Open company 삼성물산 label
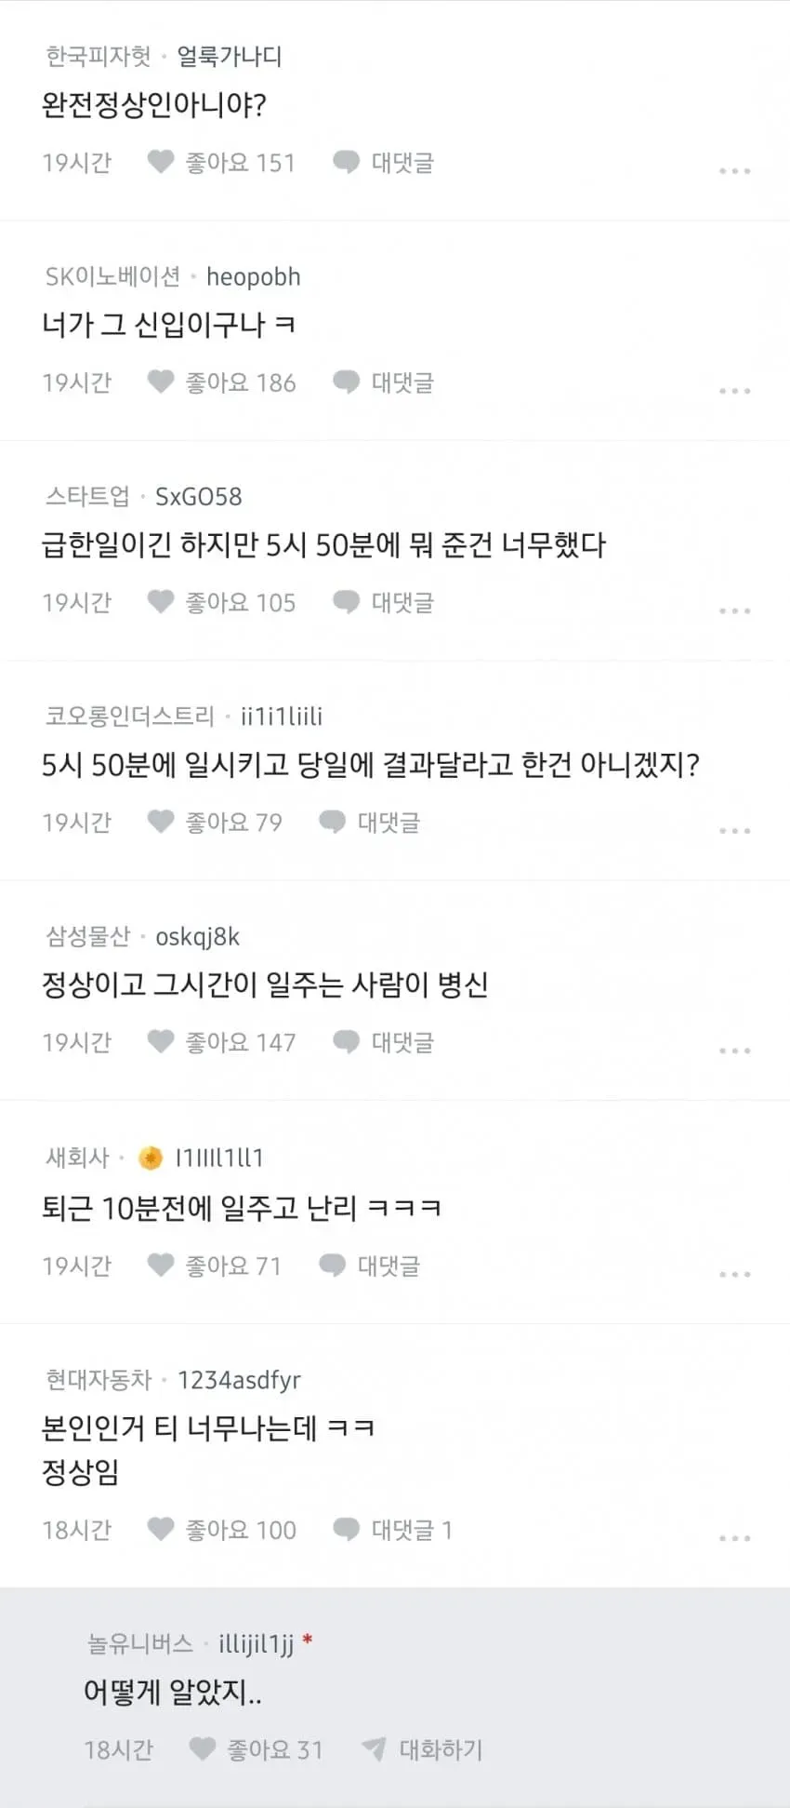 pos(87,936)
